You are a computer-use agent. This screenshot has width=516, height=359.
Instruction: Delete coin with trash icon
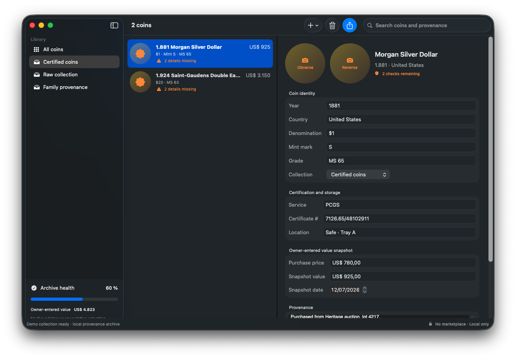pos(332,25)
